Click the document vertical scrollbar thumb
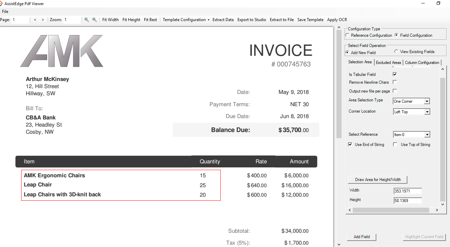The height and width of the screenshot is (247, 450). [339, 84]
